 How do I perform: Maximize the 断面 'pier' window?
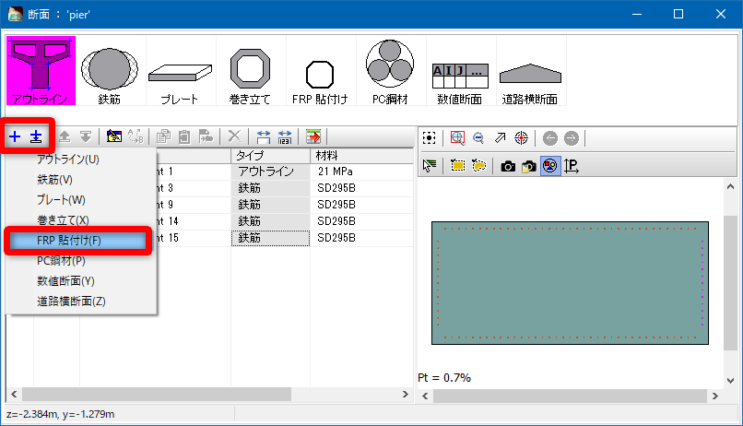(678, 14)
